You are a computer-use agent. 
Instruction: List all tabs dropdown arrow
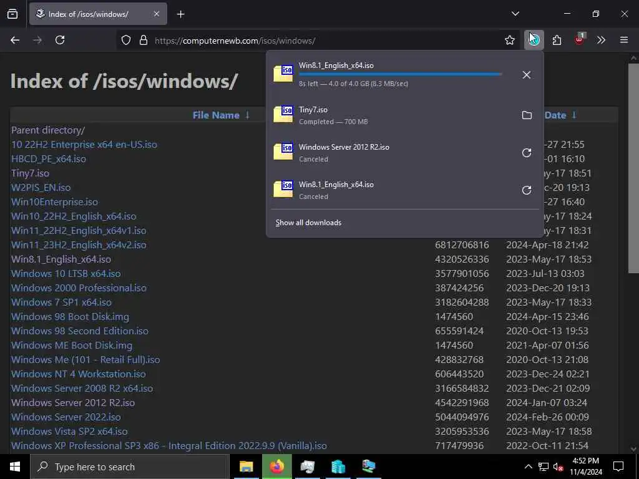pyautogui.click(x=515, y=14)
